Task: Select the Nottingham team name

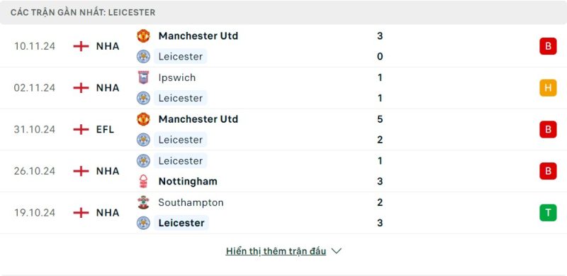Action: point(188,182)
